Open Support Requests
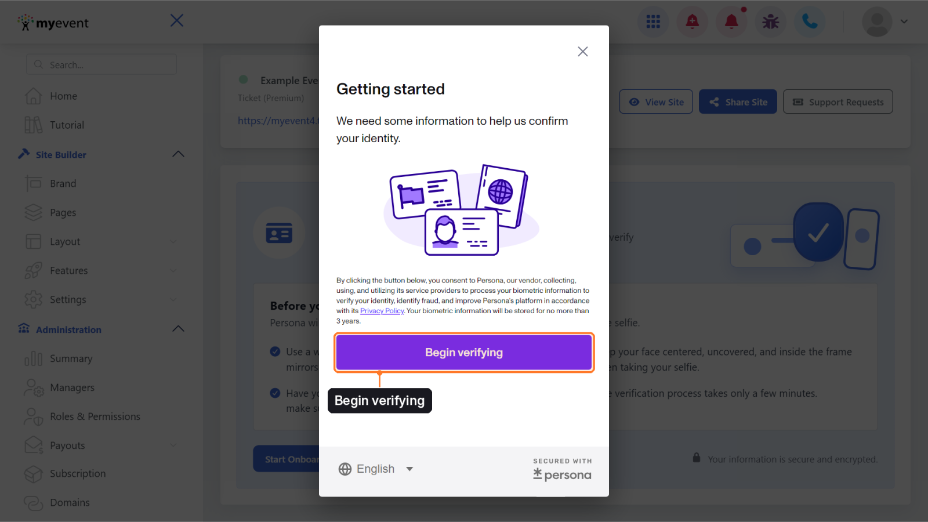The image size is (928, 522). (838, 102)
